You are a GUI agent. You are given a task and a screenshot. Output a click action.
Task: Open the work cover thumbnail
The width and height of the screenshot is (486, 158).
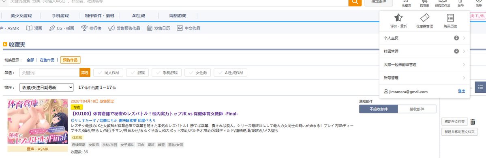(38, 122)
